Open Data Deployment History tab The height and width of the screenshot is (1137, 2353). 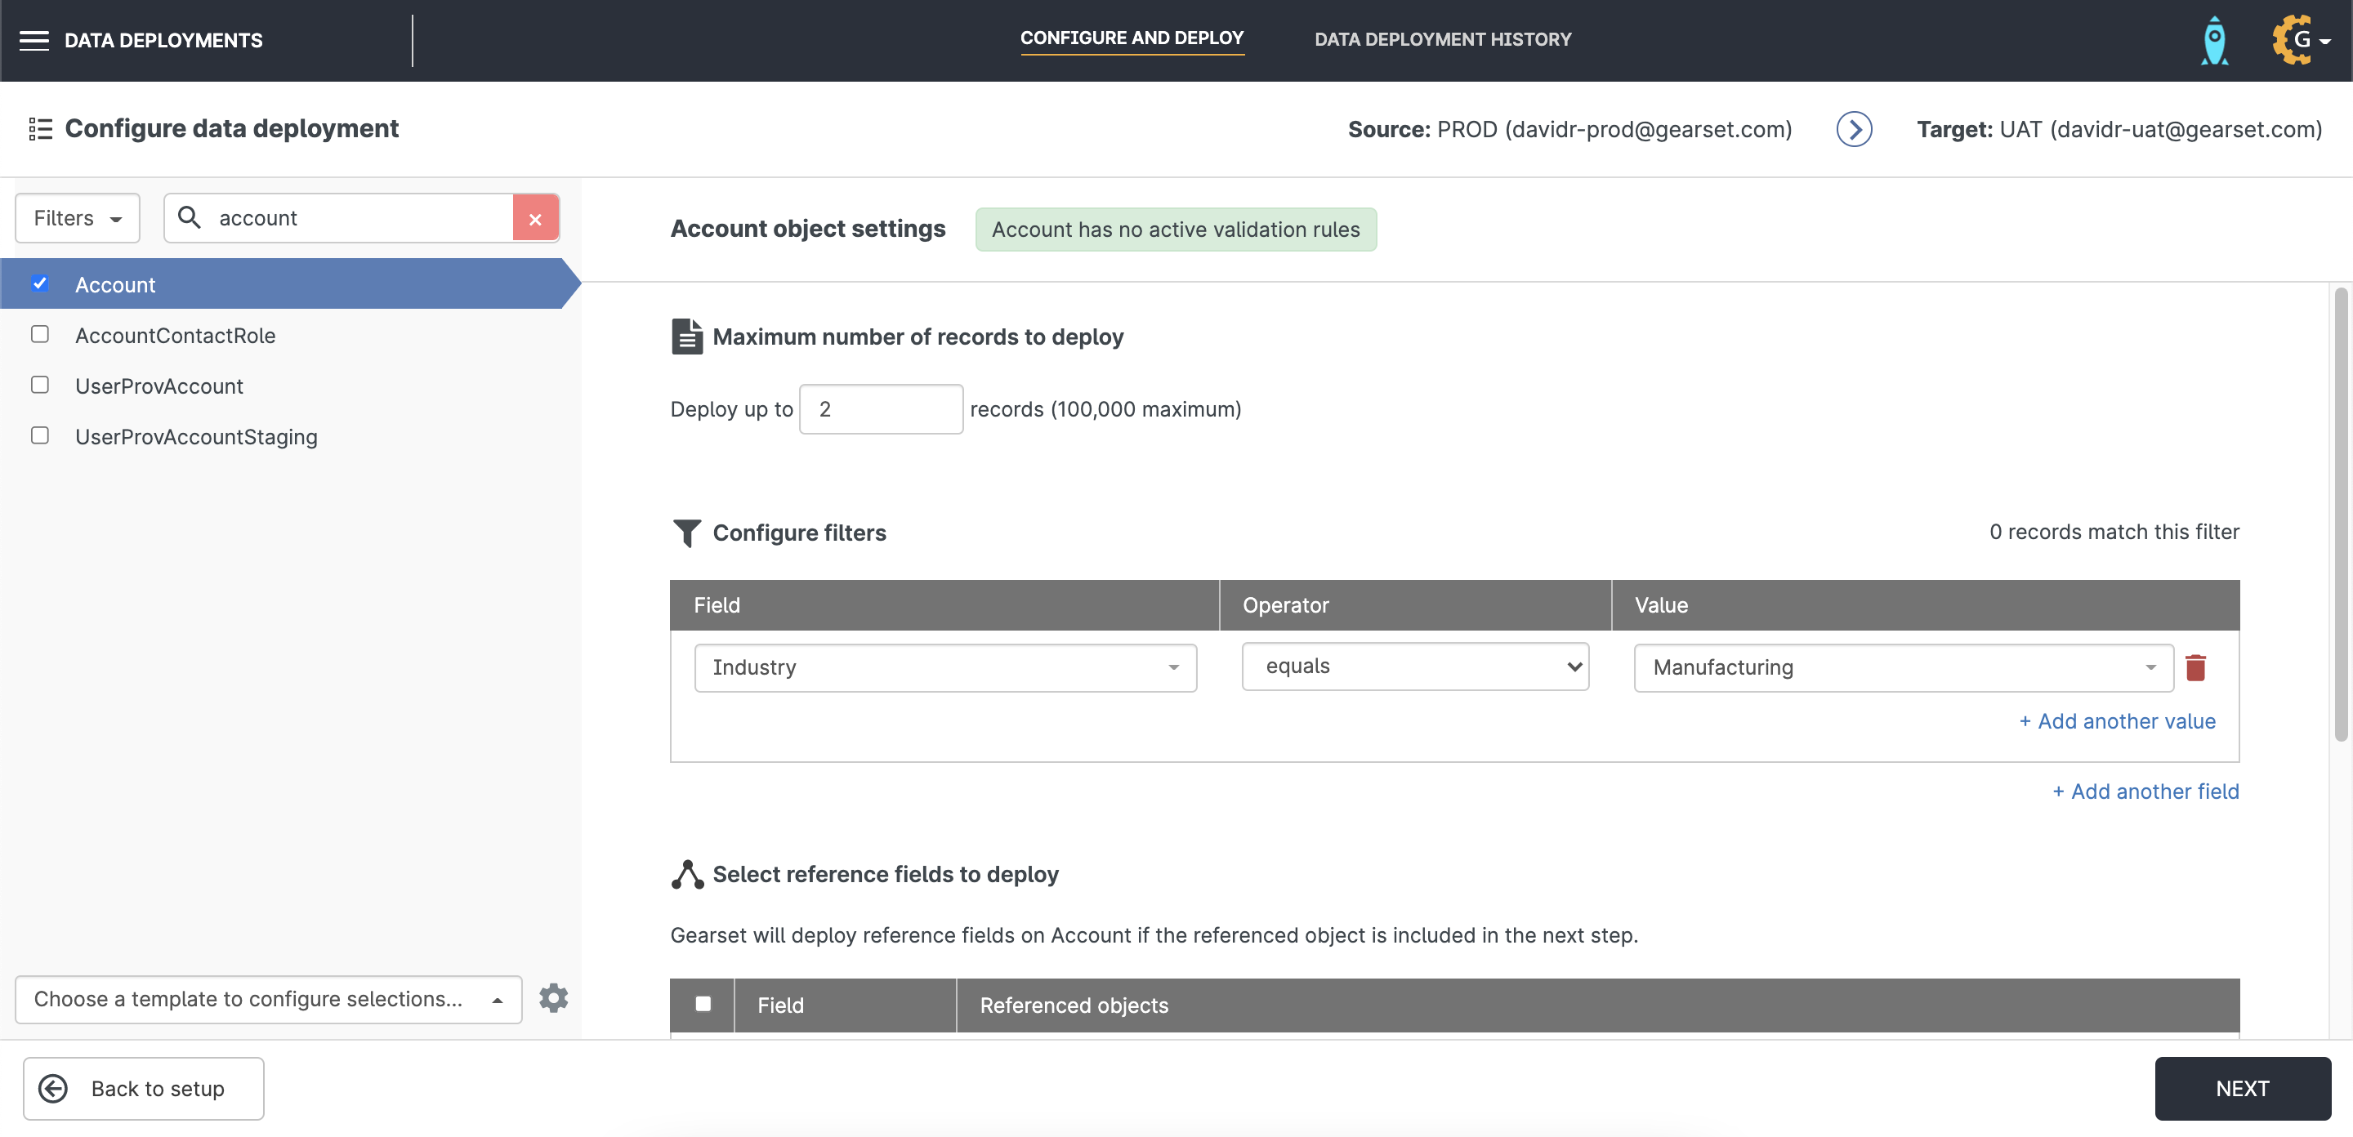point(1442,39)
